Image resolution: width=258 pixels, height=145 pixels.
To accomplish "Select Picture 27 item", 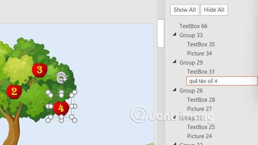I will click(199, 109).
